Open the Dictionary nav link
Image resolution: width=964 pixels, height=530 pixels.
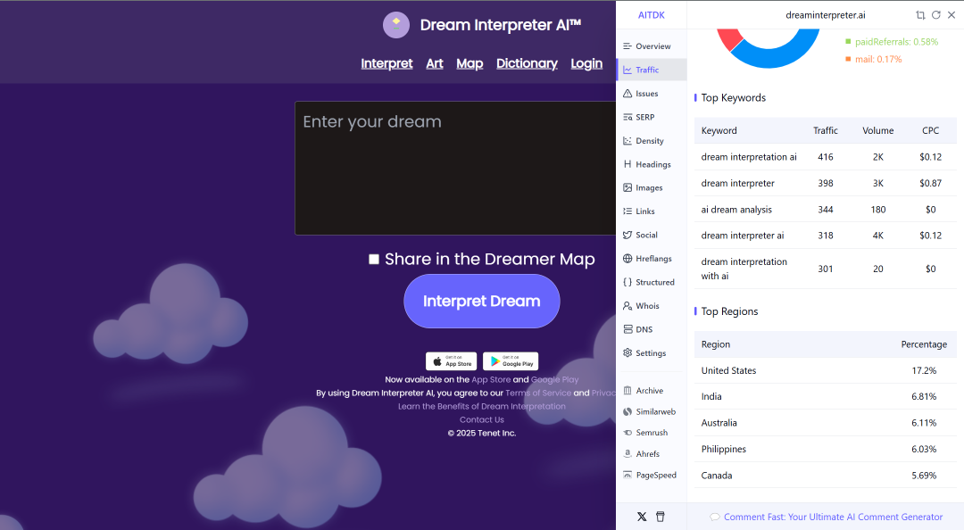tap(527, 63)
